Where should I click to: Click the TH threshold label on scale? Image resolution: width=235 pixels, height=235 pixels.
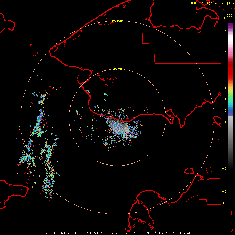point(224,203)
